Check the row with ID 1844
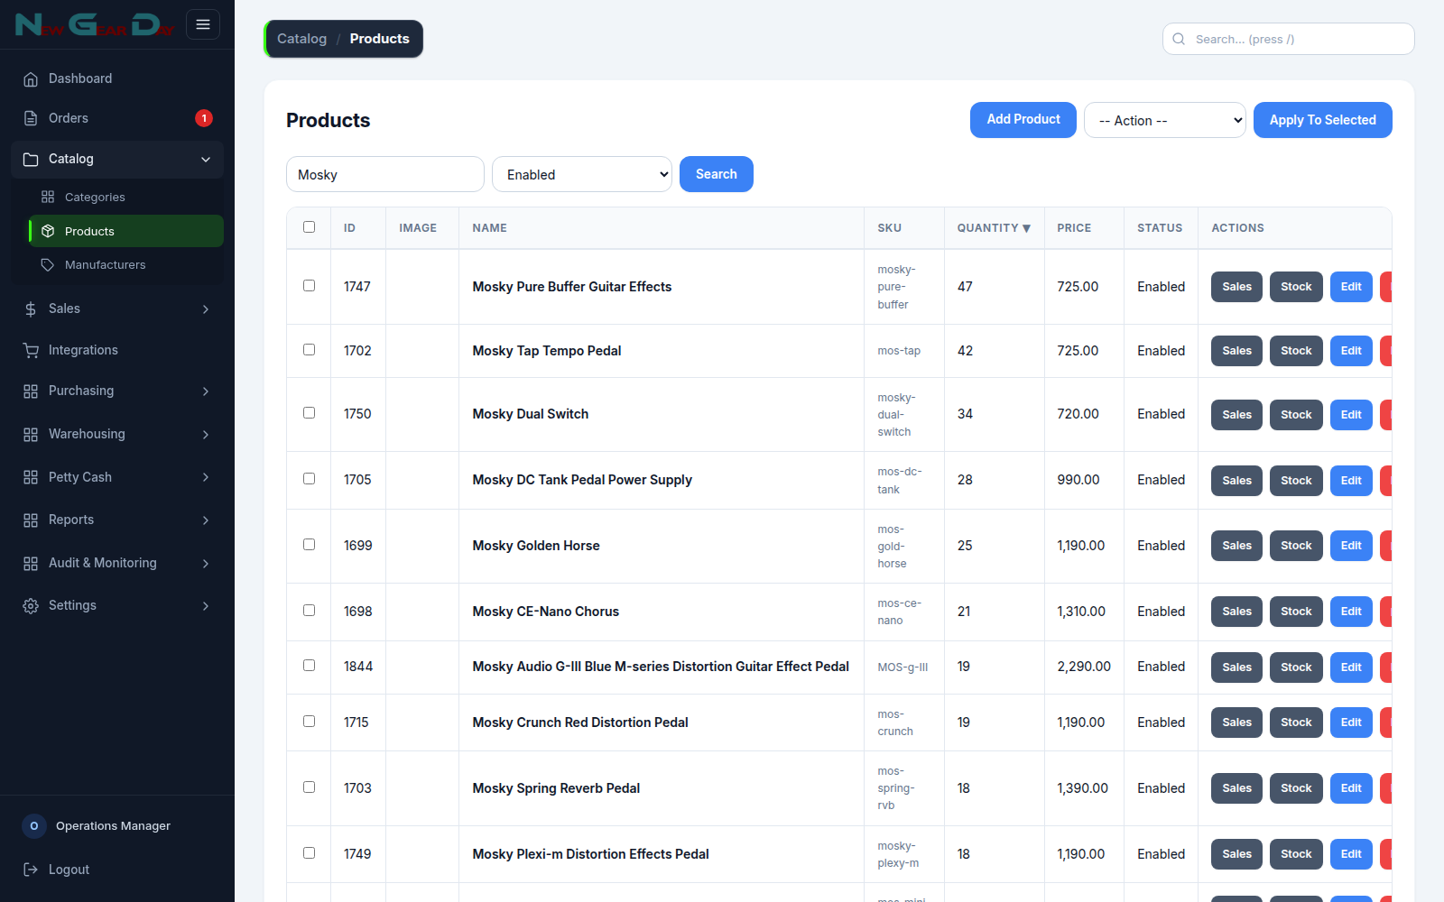Image resolution: width=1444 pixels, height=902 pixels. pyautogui.click(x=309, y=666)
